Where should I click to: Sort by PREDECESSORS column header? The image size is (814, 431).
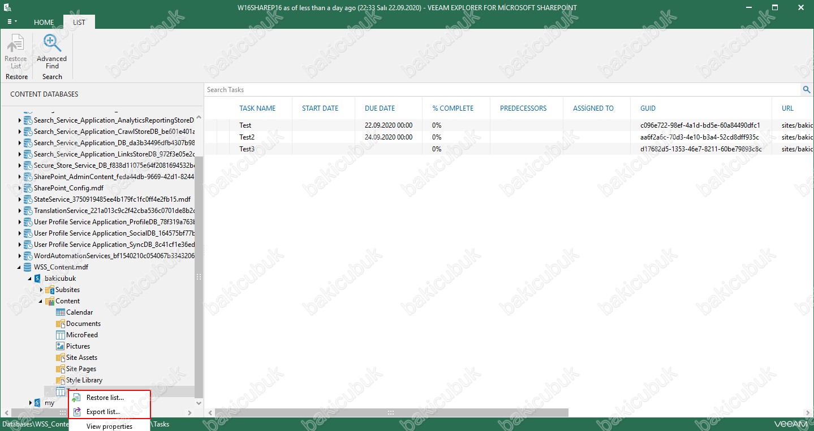[x=523, y=108]
